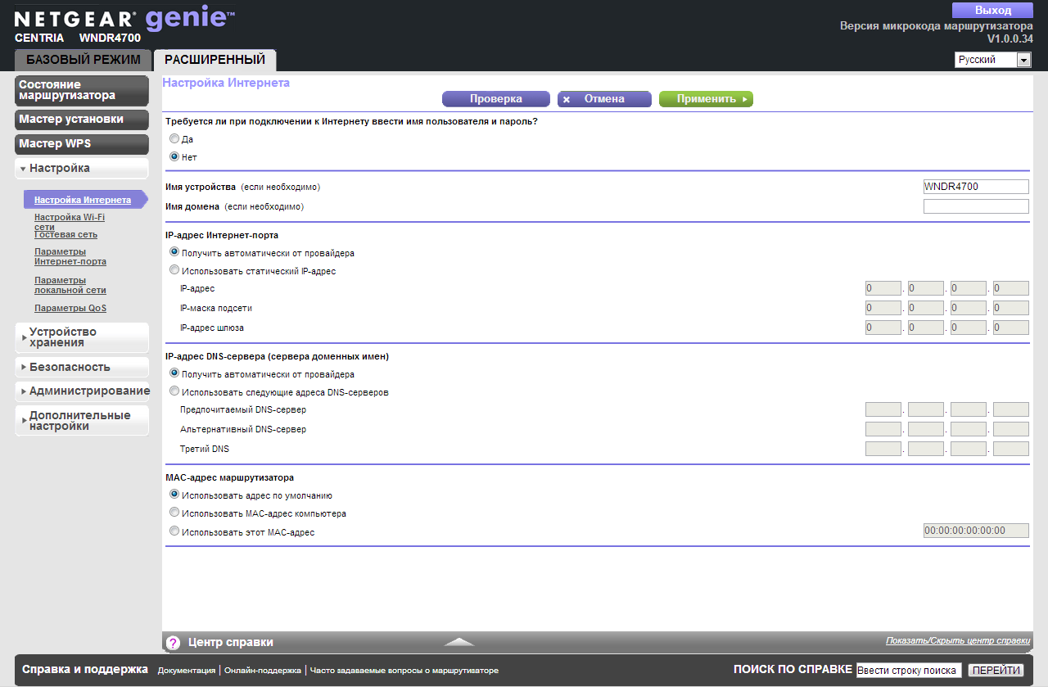Image resolution: width=1048 pixels, height=687 pixels.
Task: Expand help center using the up arrow
Action: click(x=459, y=642)
